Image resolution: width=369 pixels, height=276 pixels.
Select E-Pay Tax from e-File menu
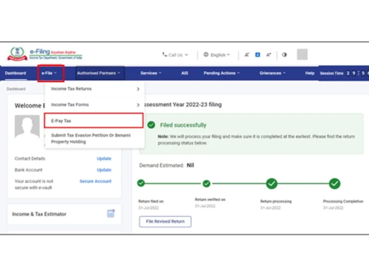(94, 121)
